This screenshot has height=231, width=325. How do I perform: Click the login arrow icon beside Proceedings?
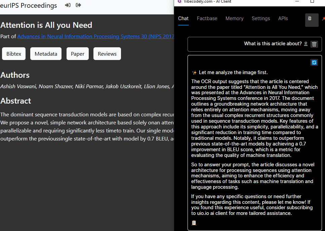pyautogui.click(x=68, y=5)
